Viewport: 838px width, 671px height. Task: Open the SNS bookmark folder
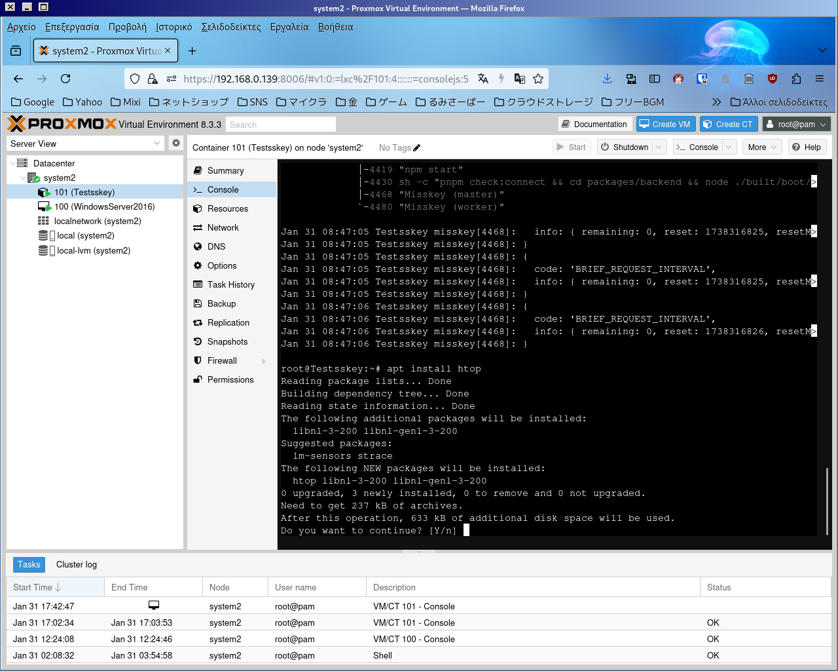tap(253, 102)
